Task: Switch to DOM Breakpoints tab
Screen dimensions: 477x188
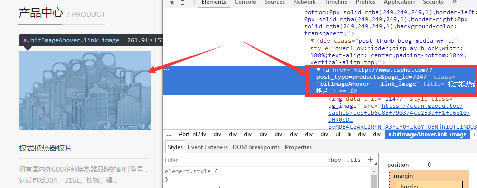Action: pos(256,147)
